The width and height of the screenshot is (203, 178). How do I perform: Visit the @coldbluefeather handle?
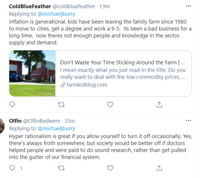(74, 6)
